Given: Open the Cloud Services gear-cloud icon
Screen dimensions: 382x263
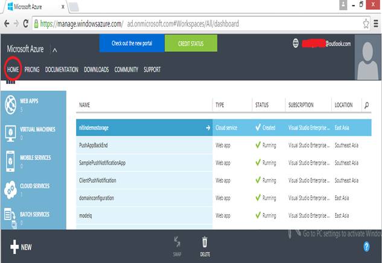Looking at the screenshot, I should pyautogui.click(x=10, y=189).
